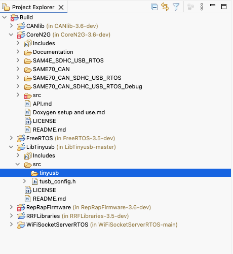Screen dimensions: 233x254
Task: Select the WiFiSocketServerRTOS project label
Action: [x=57, y=225]
